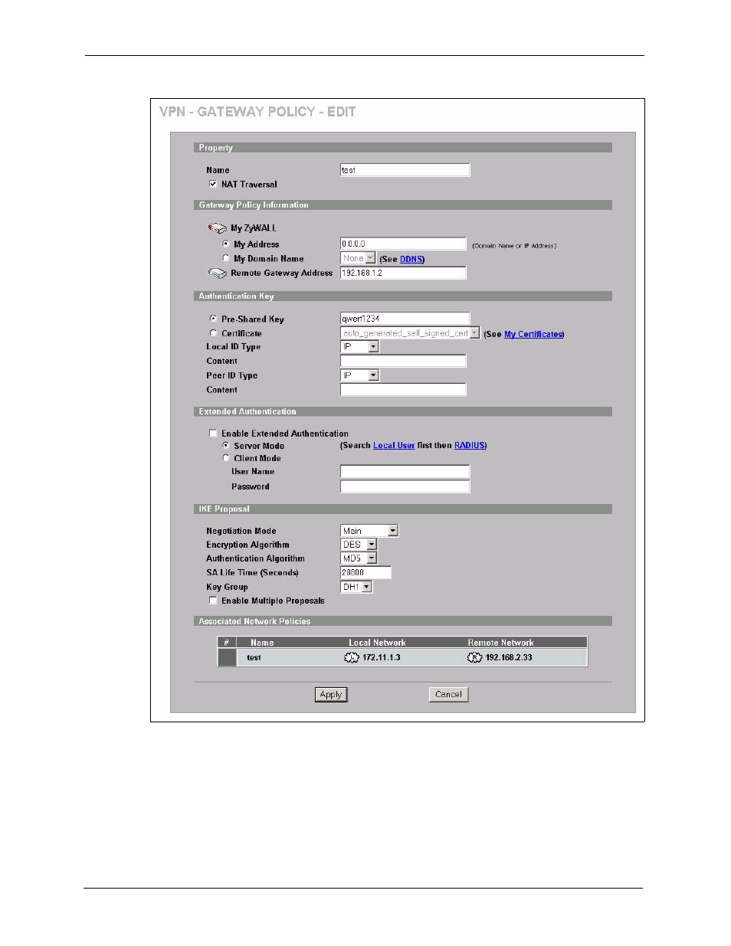Click the # column header
This screenshot has width=731, height=946.
226,643
